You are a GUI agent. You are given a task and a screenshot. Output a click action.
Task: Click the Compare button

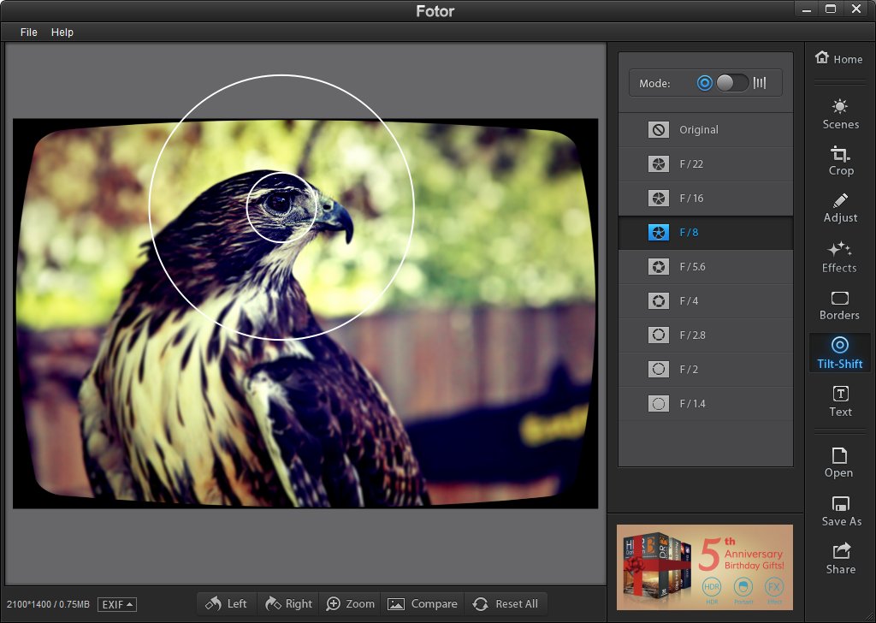pos(423,603)
